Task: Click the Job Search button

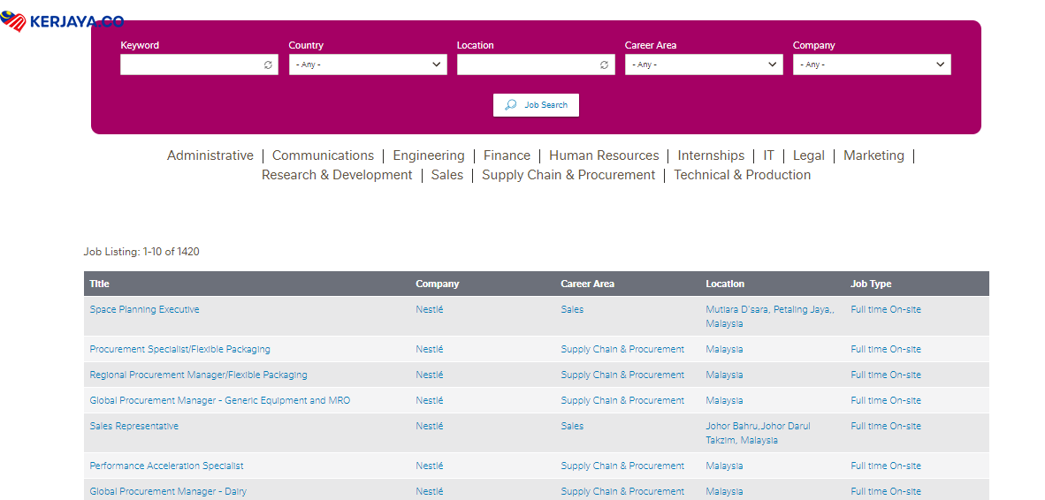Action: (536, 104)
